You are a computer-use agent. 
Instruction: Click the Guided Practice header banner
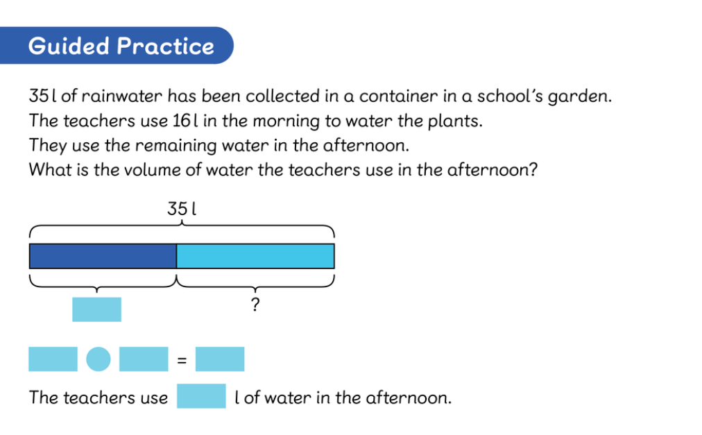117,45
